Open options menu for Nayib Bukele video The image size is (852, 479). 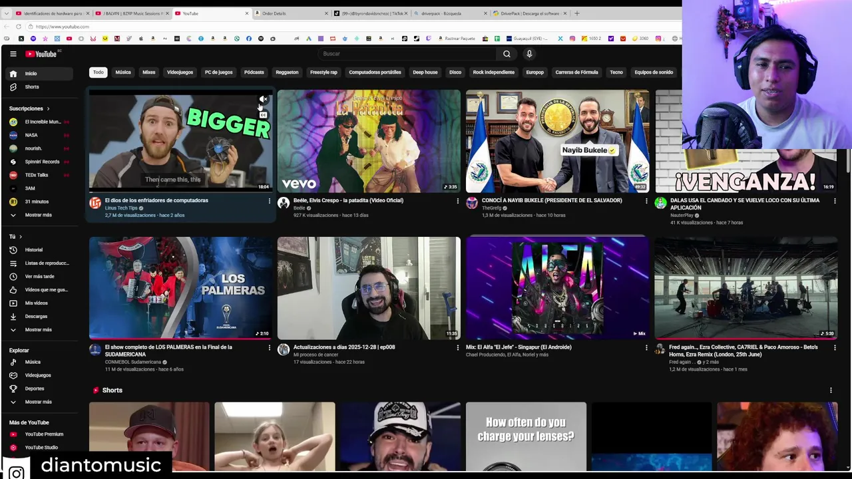646,201
